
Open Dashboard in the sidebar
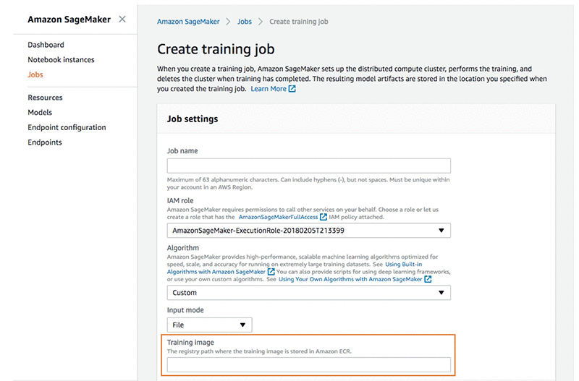(x=46, y=45)
